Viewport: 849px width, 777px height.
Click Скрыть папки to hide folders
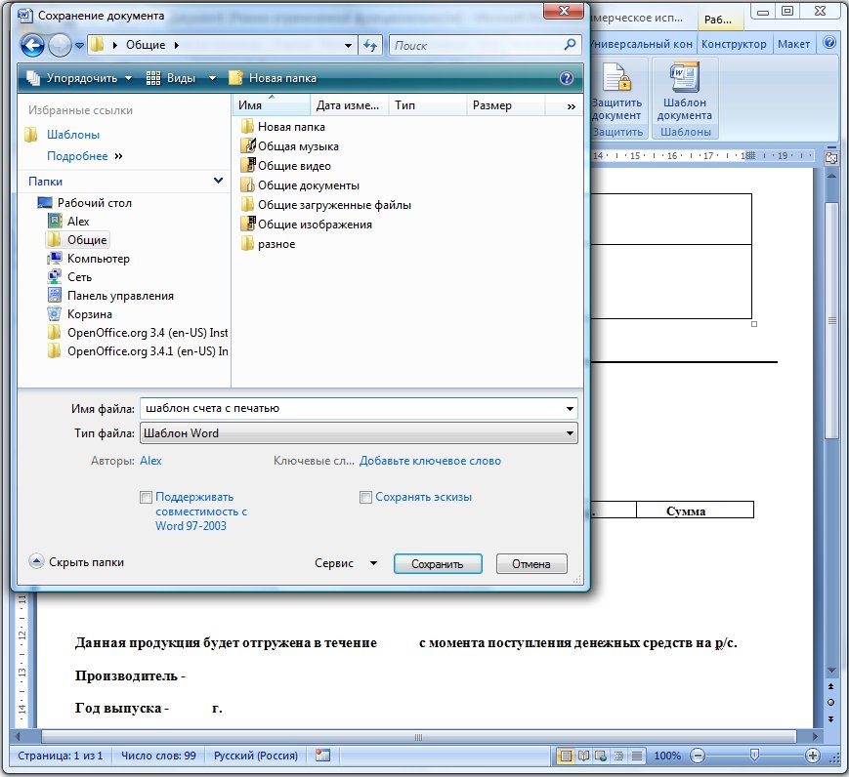tap(76, 562)
